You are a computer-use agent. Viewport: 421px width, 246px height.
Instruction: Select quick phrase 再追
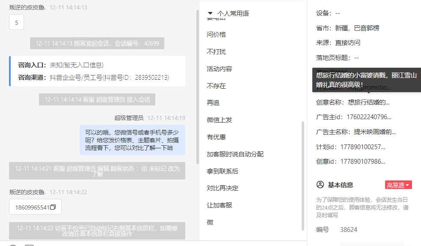(213, 103)
